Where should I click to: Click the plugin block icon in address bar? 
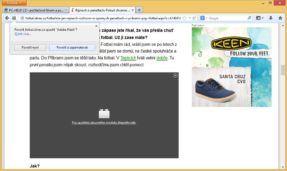pyautogui.click(x=14, y=18)
